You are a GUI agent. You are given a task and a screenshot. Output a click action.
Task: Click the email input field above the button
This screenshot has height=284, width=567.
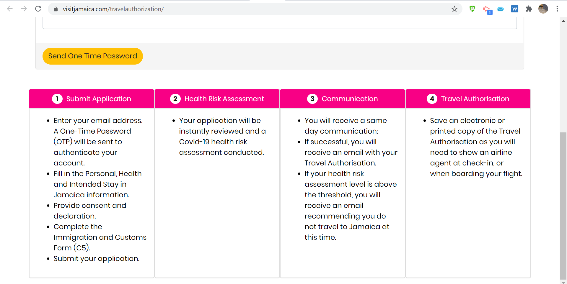(x=279, y=23)
